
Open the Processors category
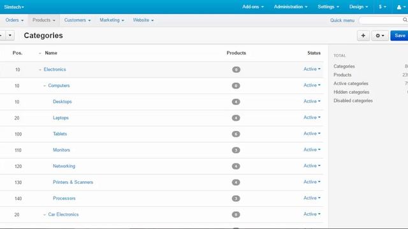tap(64, 198)
